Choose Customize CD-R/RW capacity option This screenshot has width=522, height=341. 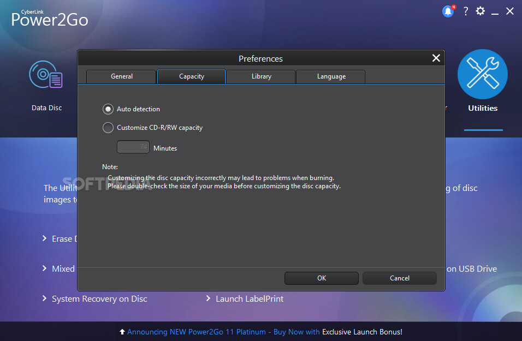(x=108, y=128)
